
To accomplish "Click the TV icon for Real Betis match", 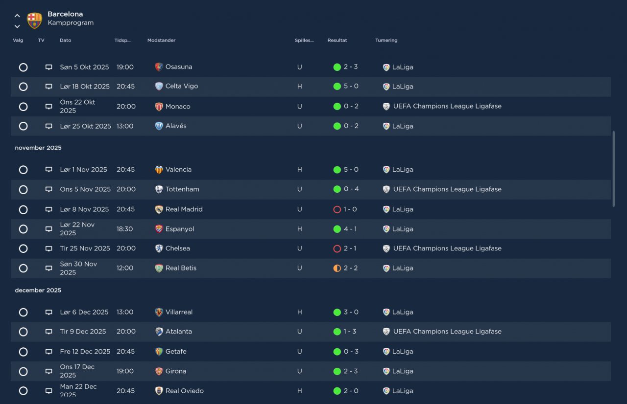I will pyautogui.click(x=48, y=268).
